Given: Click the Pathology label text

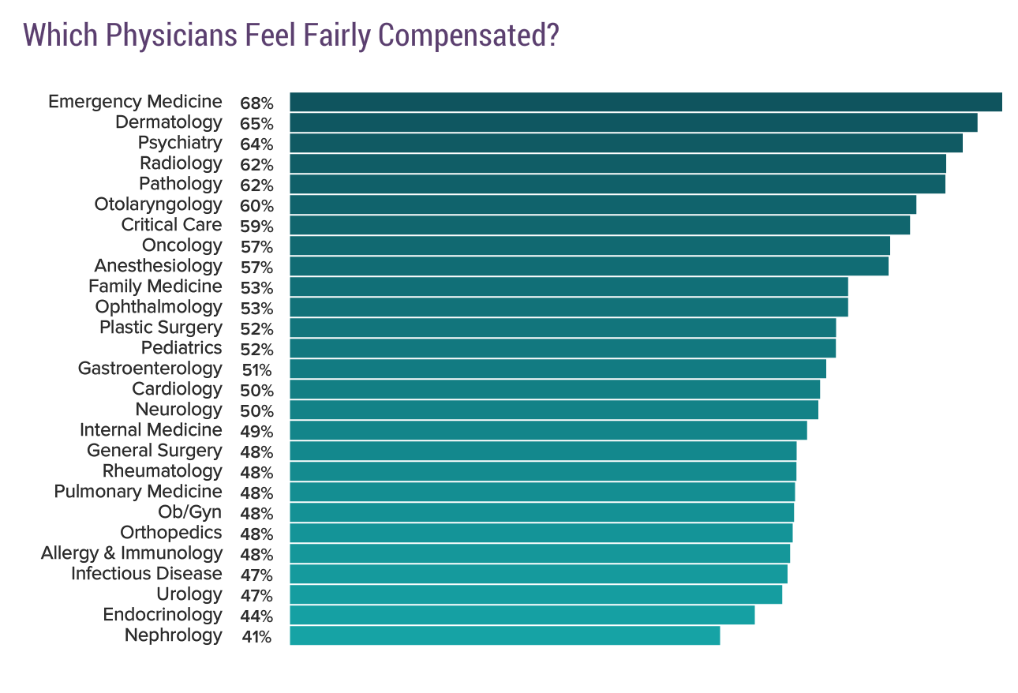Looking at the screenshot, I should pyautogui.click(x=181, y=184).
